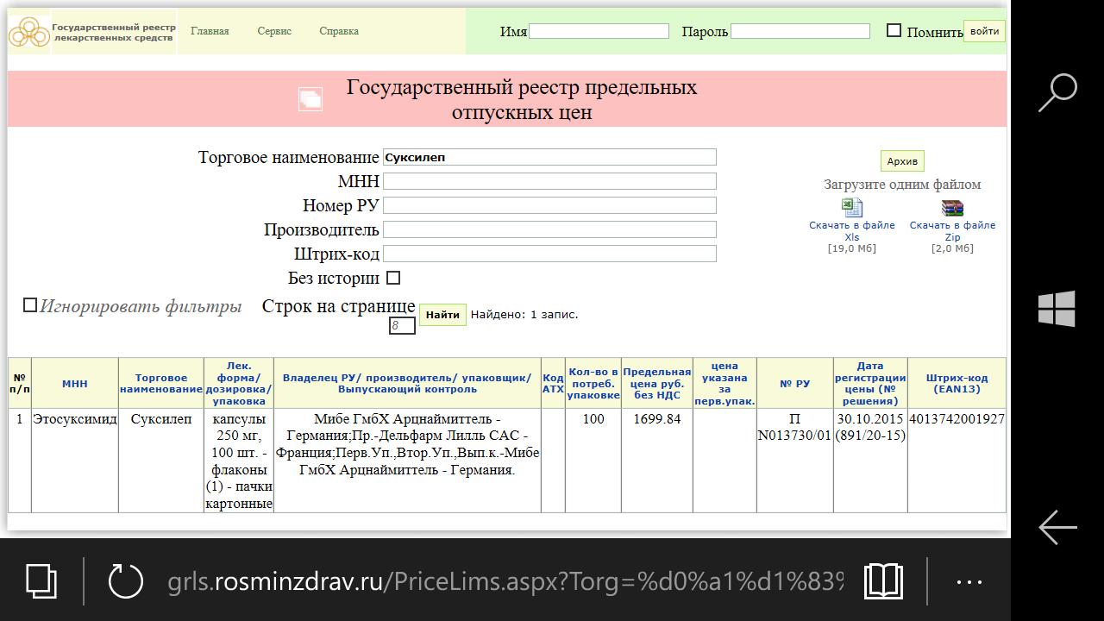Tap the phone search magnifier icon
Viewport: 1104px width, 621px height.
click(1057, 92)
